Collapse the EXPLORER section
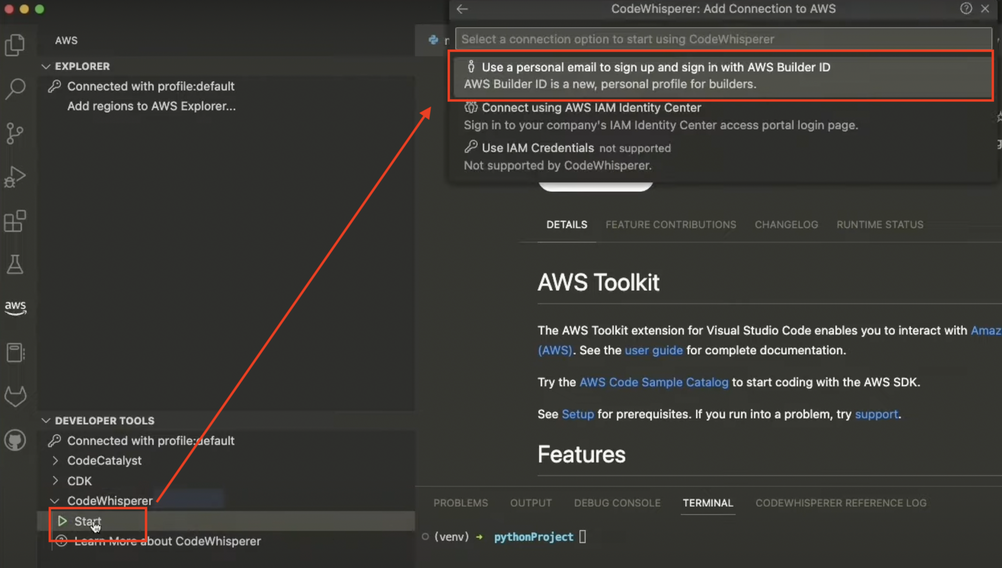Viewport: 1002px width, 568px height. [46, 66]
